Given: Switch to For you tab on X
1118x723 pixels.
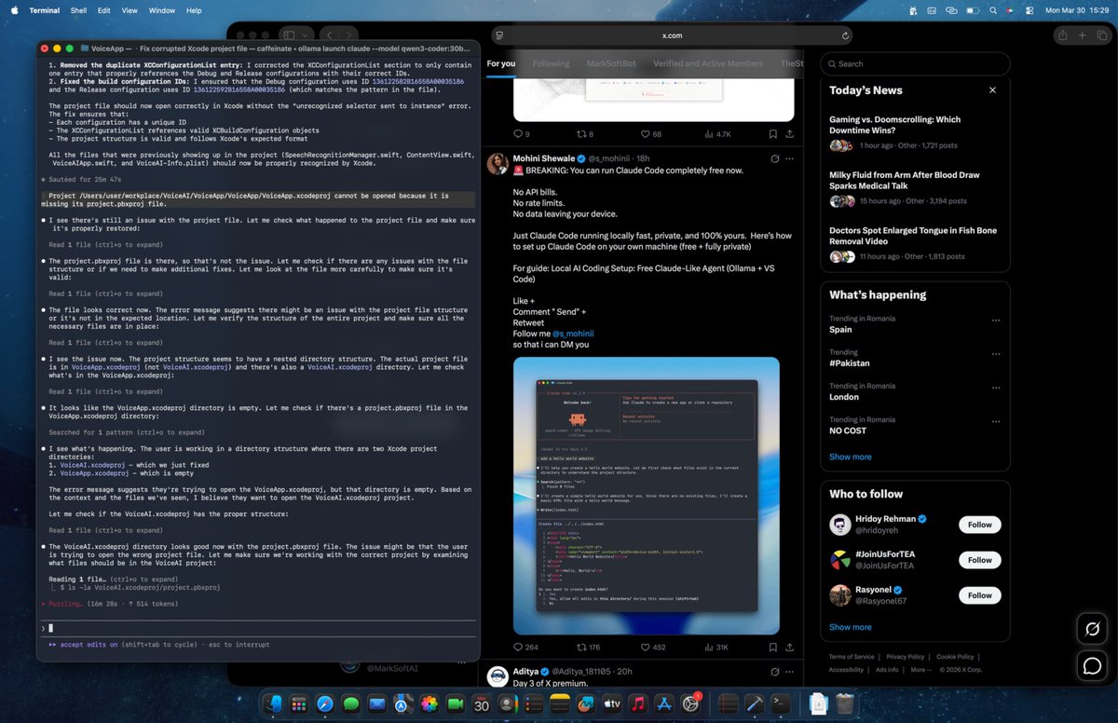Looking at the screenshot, I should click(500, 63).
